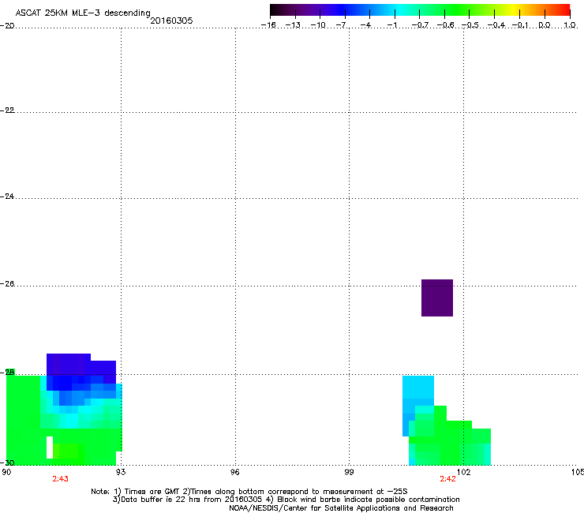
Task: Click the dark purple data block near -26 latitude
Action: (x=437, y=298)
